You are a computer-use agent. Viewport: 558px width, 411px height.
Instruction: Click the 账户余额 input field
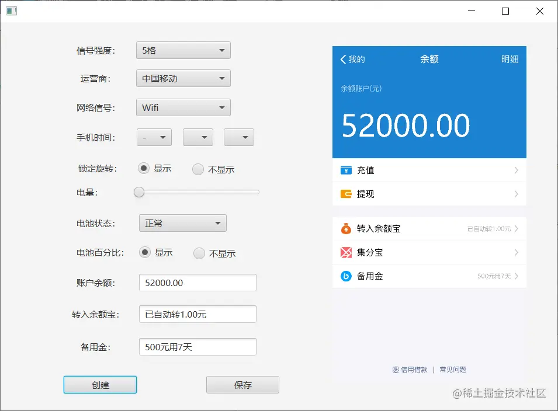pos(197,283)
